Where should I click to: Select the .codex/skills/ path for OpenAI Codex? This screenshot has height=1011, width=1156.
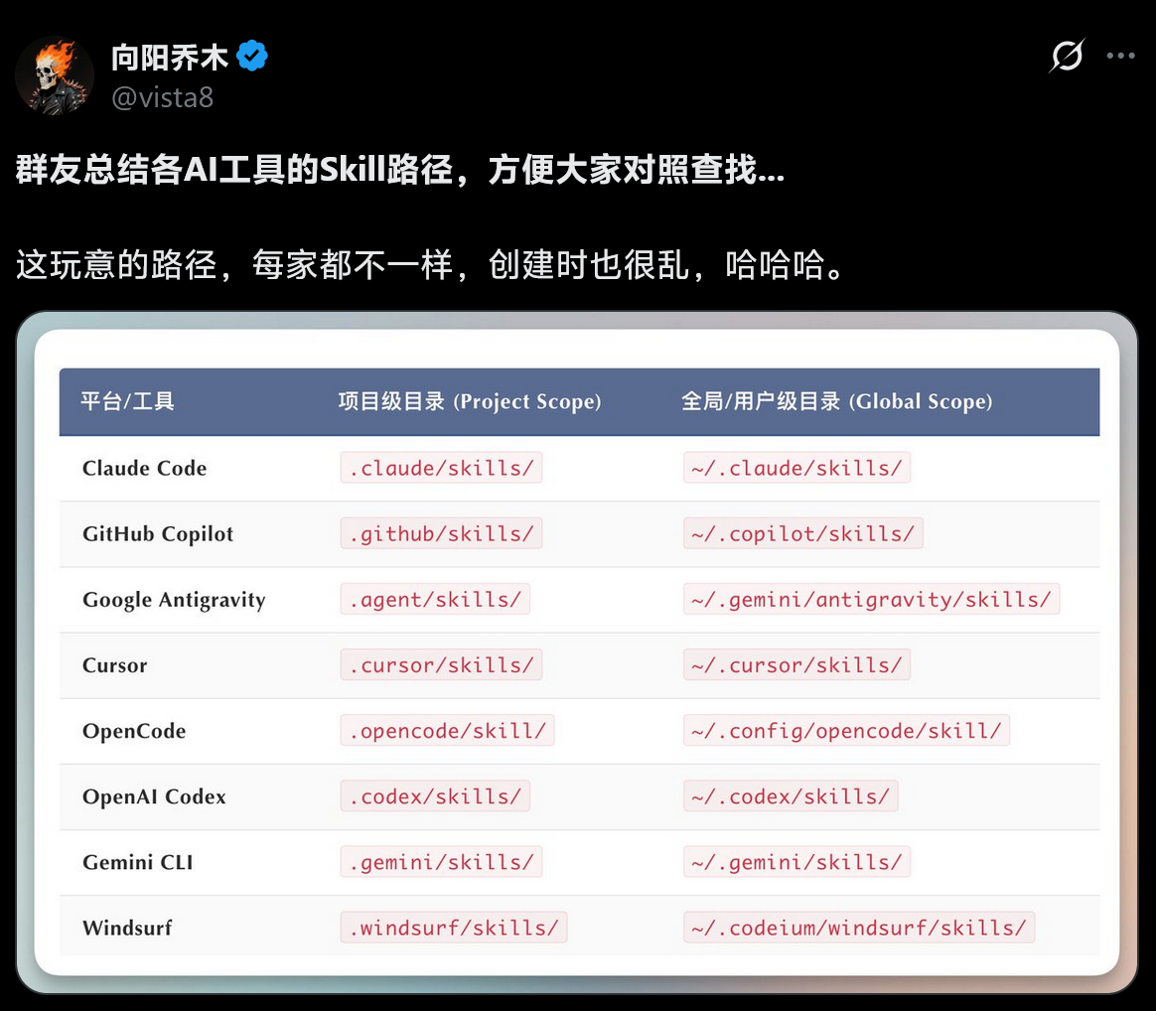point(435,795)
